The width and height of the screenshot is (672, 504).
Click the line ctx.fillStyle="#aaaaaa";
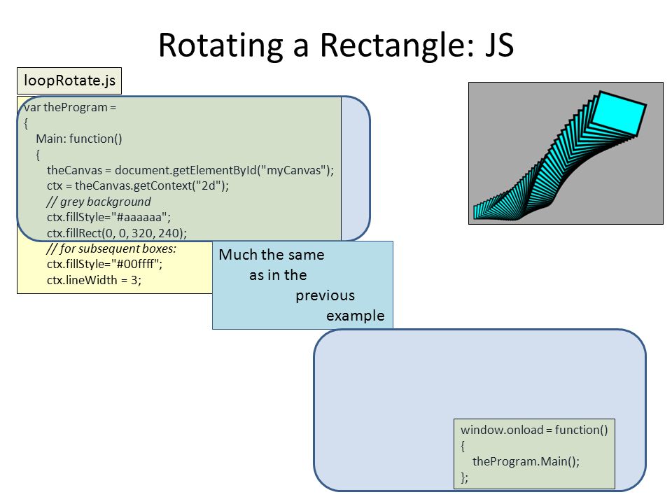click(x=109, y=217)
